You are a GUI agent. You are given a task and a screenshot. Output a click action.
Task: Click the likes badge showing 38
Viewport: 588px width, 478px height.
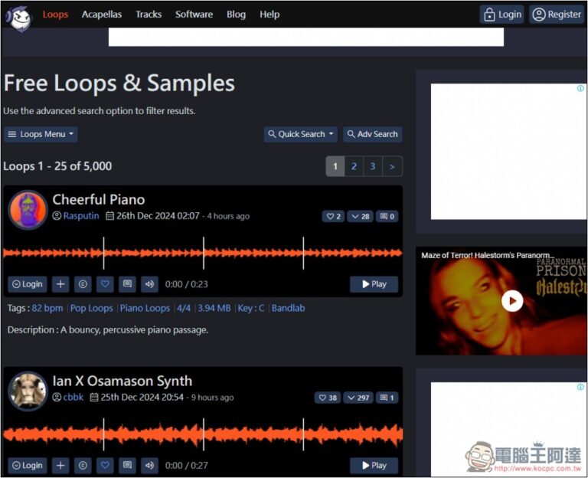click(328, 398)
